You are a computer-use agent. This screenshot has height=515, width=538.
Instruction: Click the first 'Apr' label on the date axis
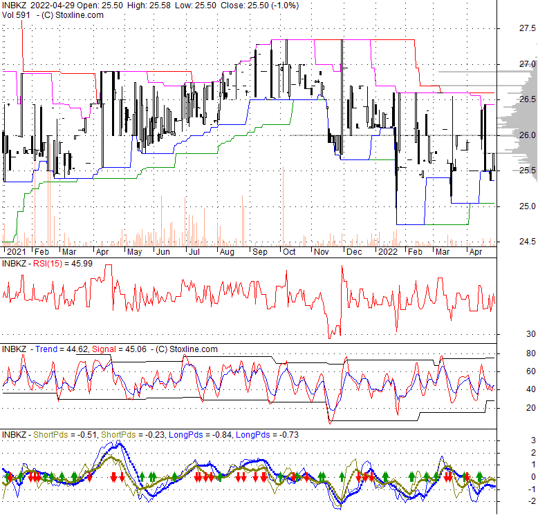click(102, 252)
